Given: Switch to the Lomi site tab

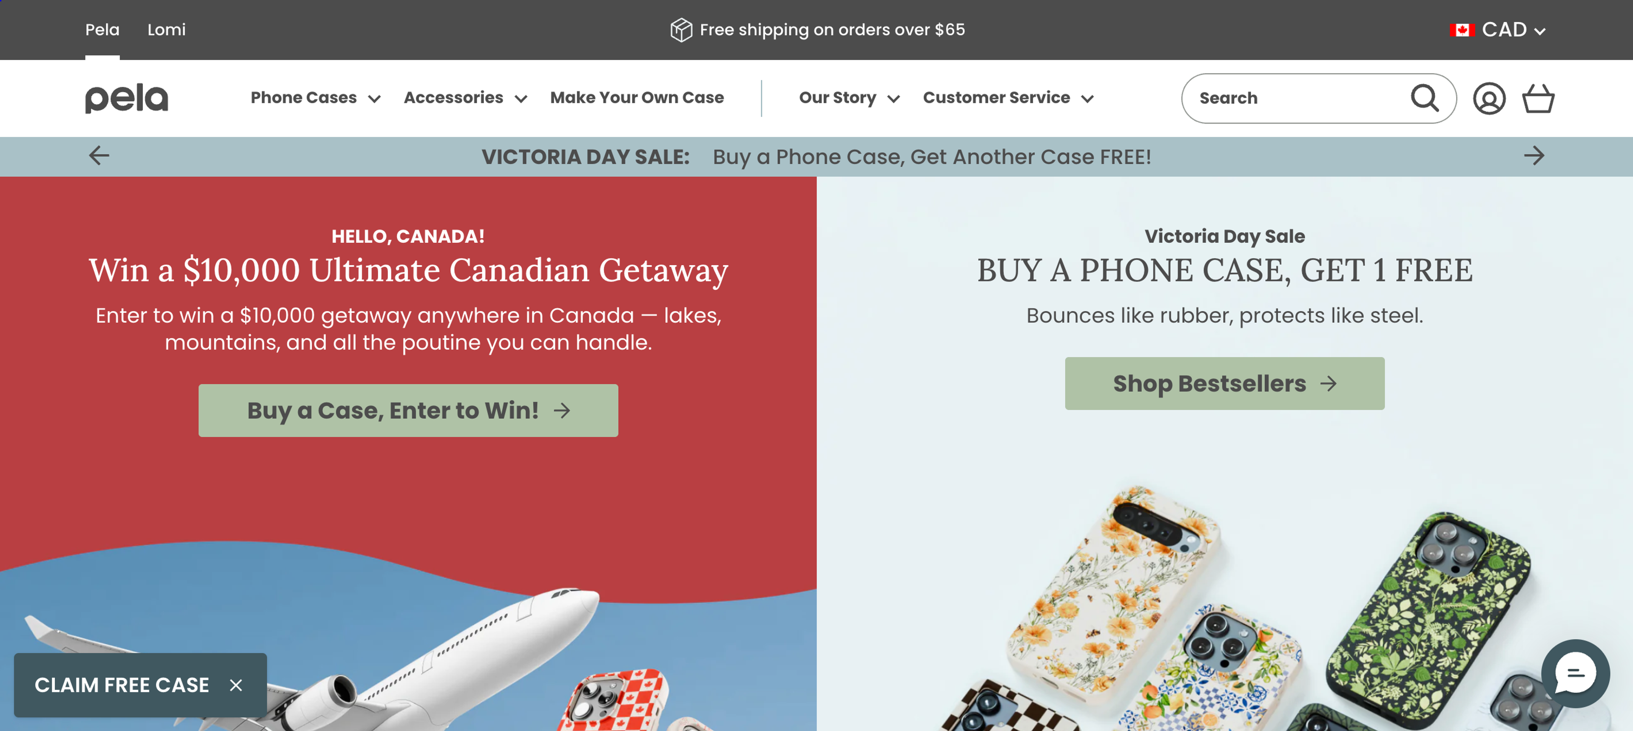Looking at the screenshot, I should point(166,29).
